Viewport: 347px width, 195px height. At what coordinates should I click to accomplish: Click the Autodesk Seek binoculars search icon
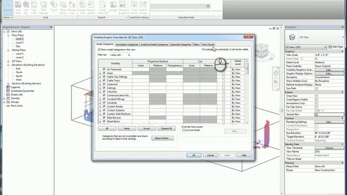[208, 6]
